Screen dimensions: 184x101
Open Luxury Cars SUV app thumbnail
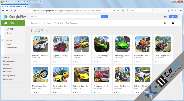(x=81, y=44)
